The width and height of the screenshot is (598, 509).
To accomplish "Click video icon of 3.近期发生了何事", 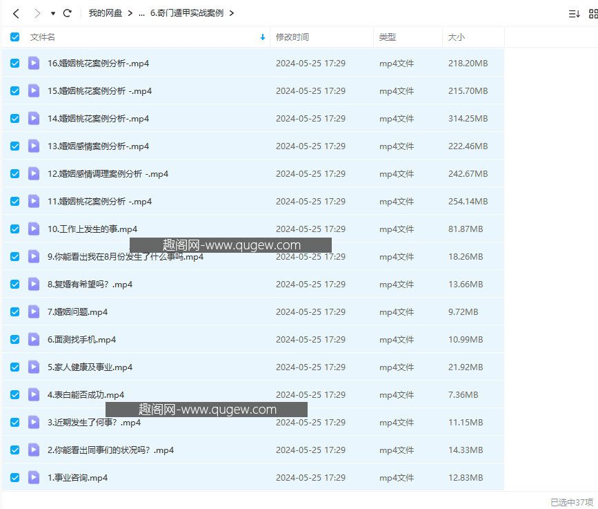I will 34,422.
